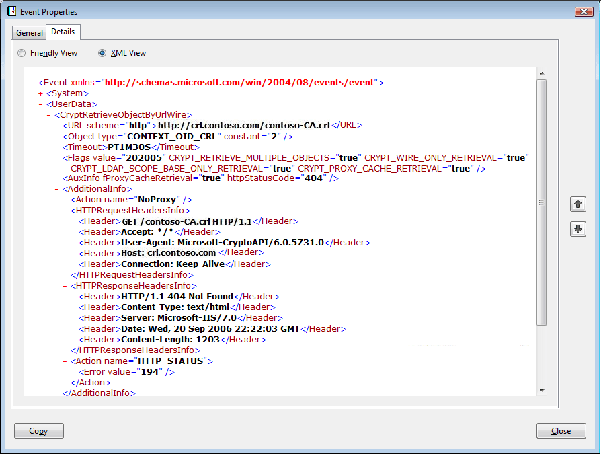Viewport: 601px width, 454px height.
Task: Collapse the HTTPResponseHeadersInfo node
Action: pyautogui.click(x=65, y=286)
